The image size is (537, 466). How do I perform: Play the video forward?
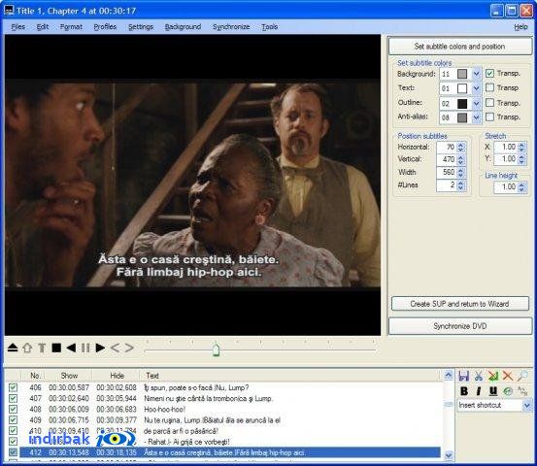(100, 348)
